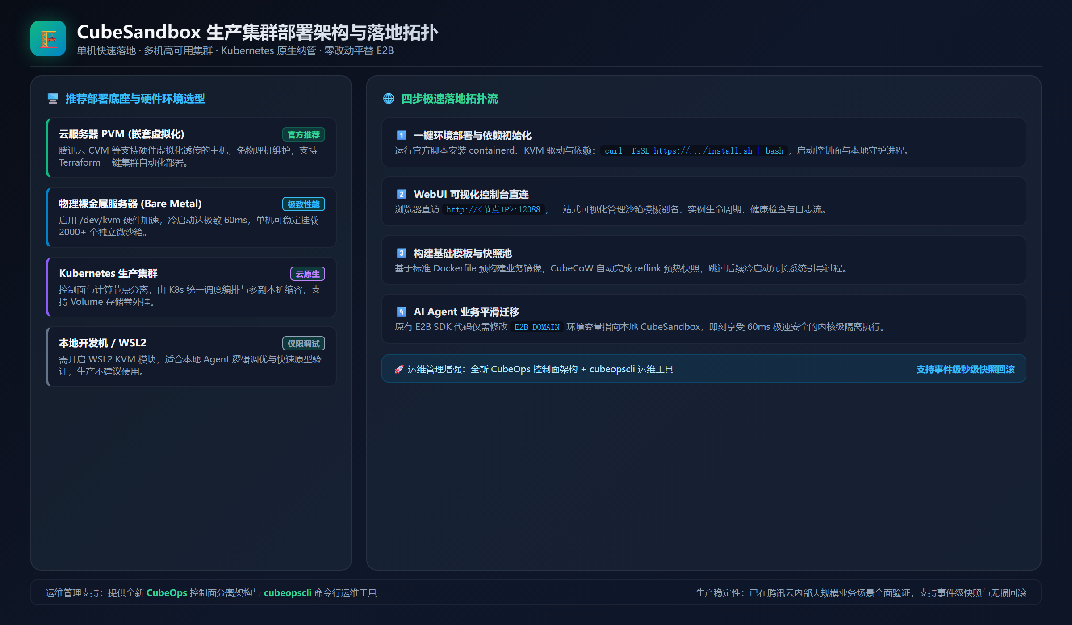This screenshot has height=625, width=1072.
Task: Click the text 原有 E2B SDK 代码仅需修改
Action: pos(451,327)
